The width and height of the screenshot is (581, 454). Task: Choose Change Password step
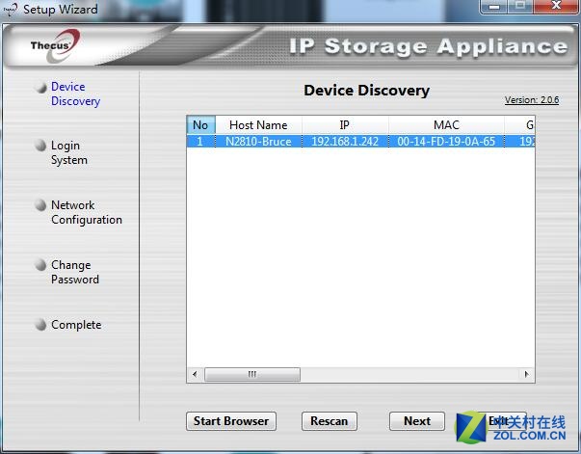pyautogui.click(x=75, y=272)
